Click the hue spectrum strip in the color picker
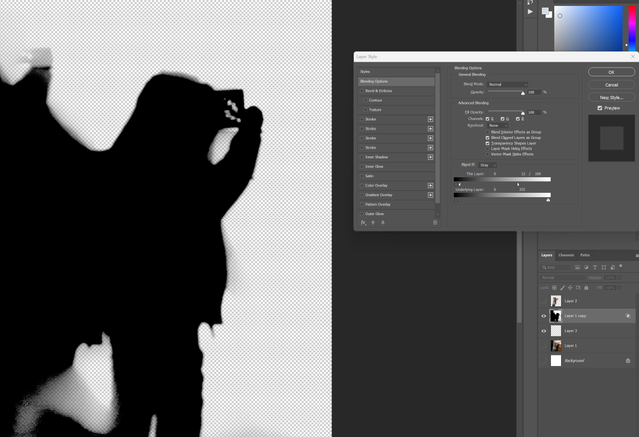Screen dimensions: 639x437 632,28
